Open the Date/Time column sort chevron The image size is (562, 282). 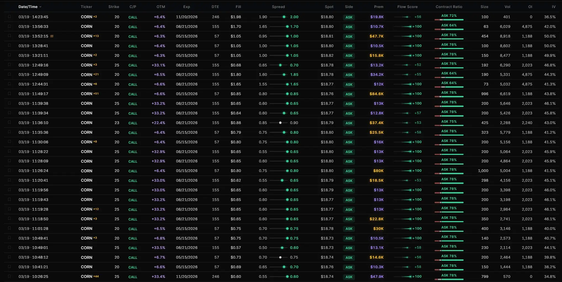[x=41, y=7]
